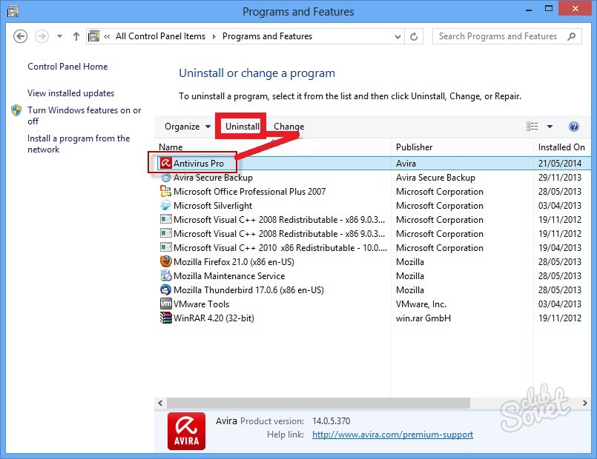Viewport: 597px width, 459px height.
Task: Click the large Avira logo in details pane
Action: [186, 432]
